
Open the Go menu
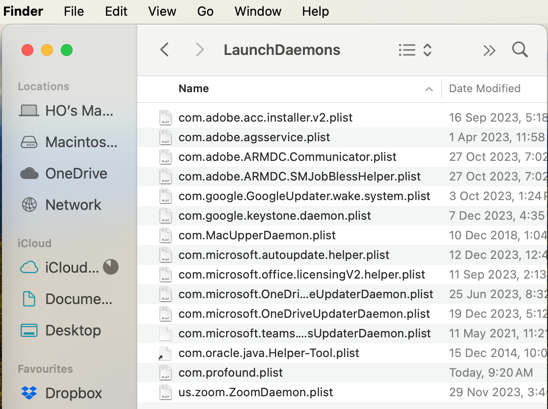coord(205,11)
